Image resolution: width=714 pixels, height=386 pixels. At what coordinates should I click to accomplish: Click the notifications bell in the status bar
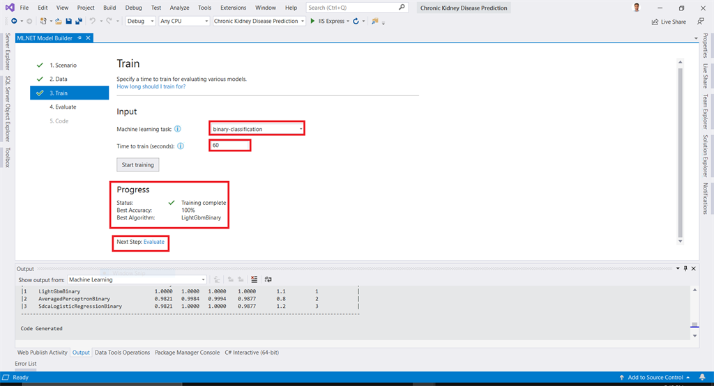pyautogui.click(x=702, y=378)
